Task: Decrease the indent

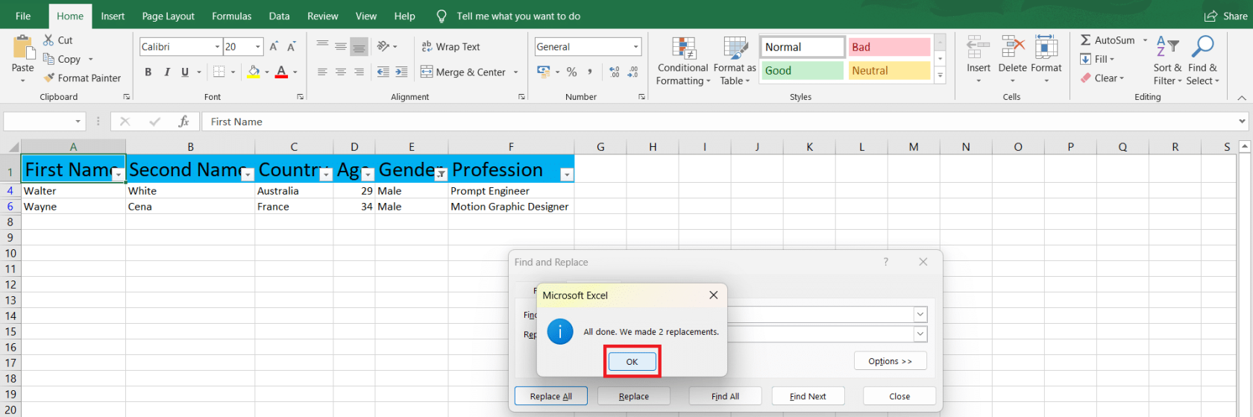Action: [383, 72]
